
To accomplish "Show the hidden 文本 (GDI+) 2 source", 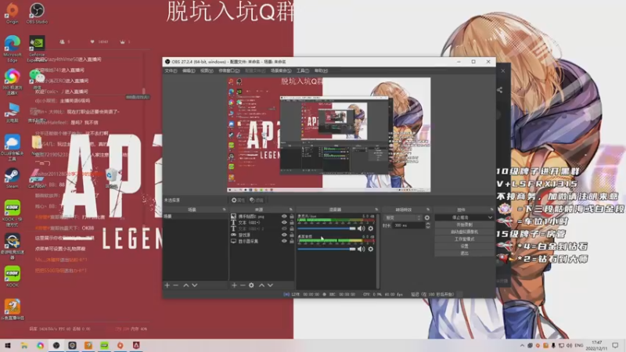I will point(284,228).
